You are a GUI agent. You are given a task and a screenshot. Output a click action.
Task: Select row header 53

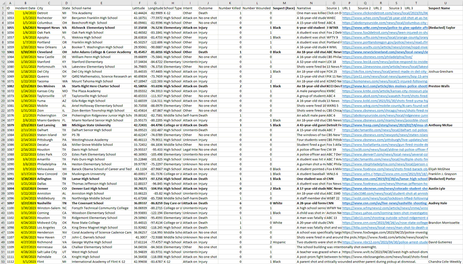pyautogui.click(x=4, y=262)
